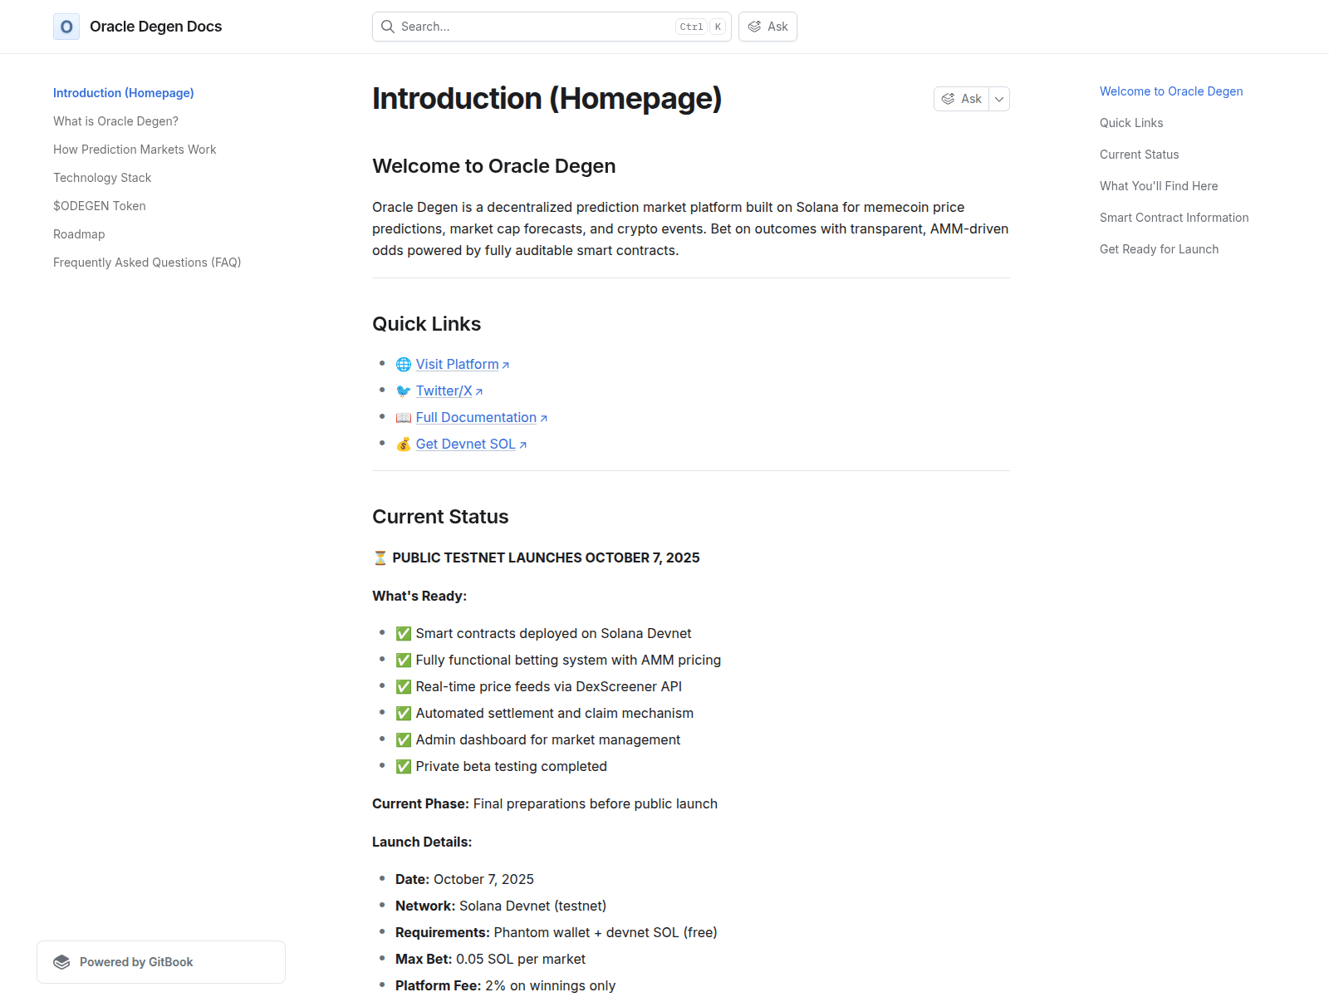Click external arrow icon after Full Documentation
Image resolution: width=1329 pixels, height=997 pixels.
pyautogui.click(x=544, y=418)
